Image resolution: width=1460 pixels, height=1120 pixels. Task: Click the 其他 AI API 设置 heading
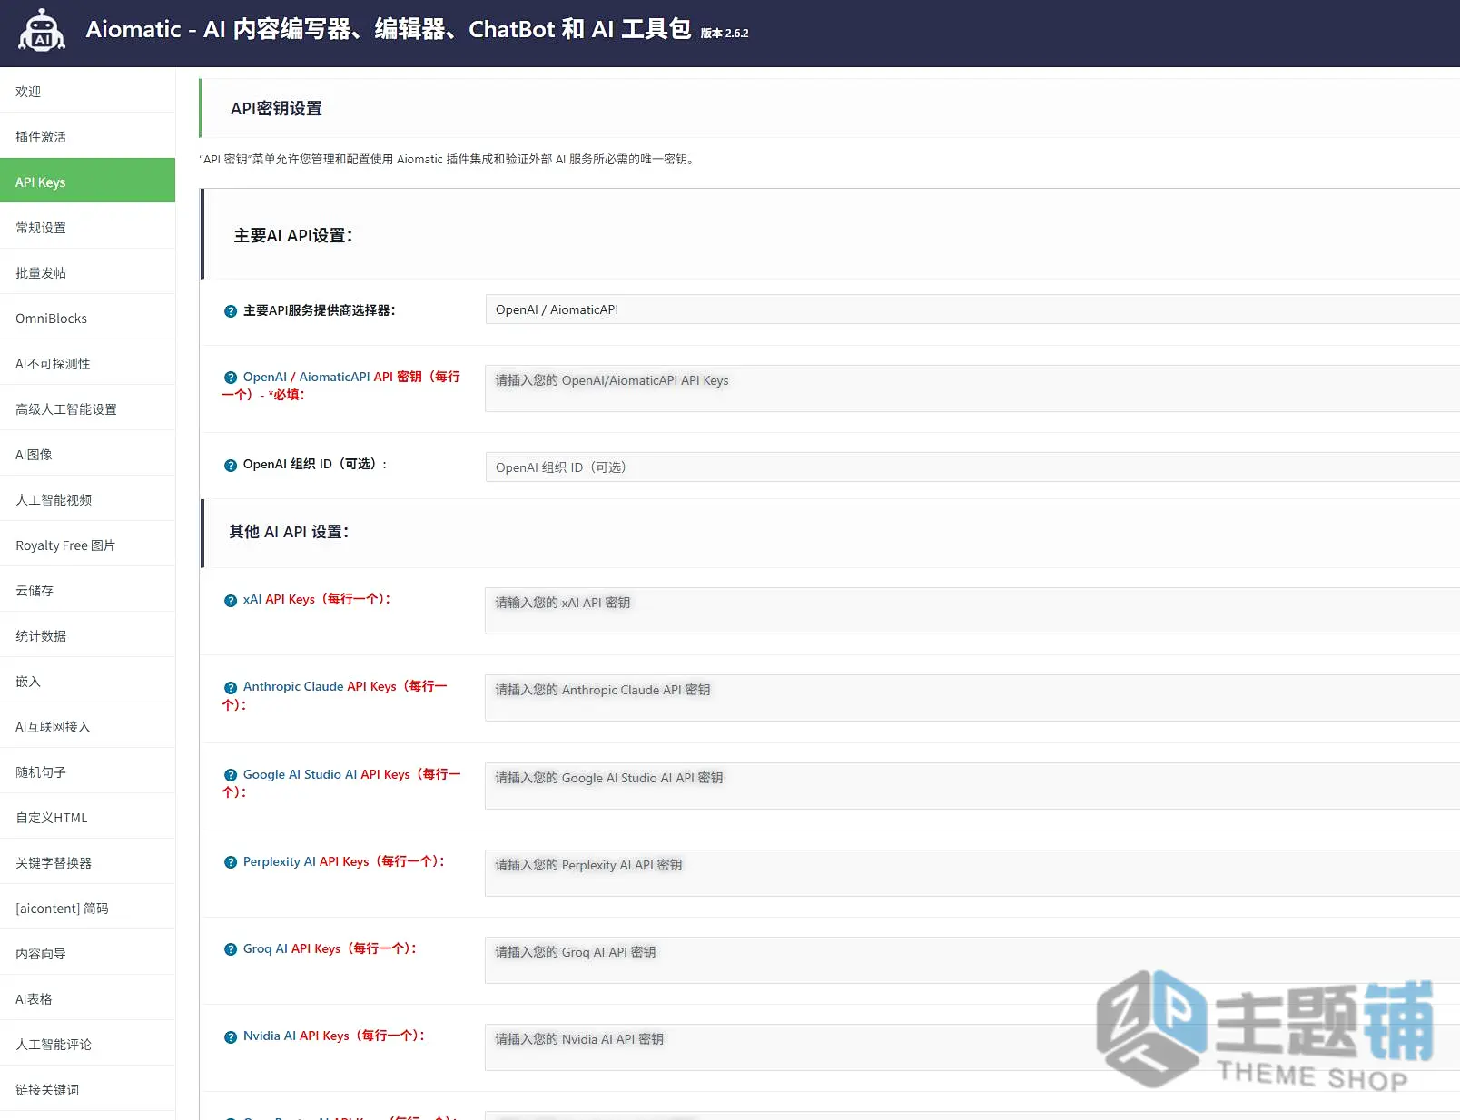pos(289,532)
